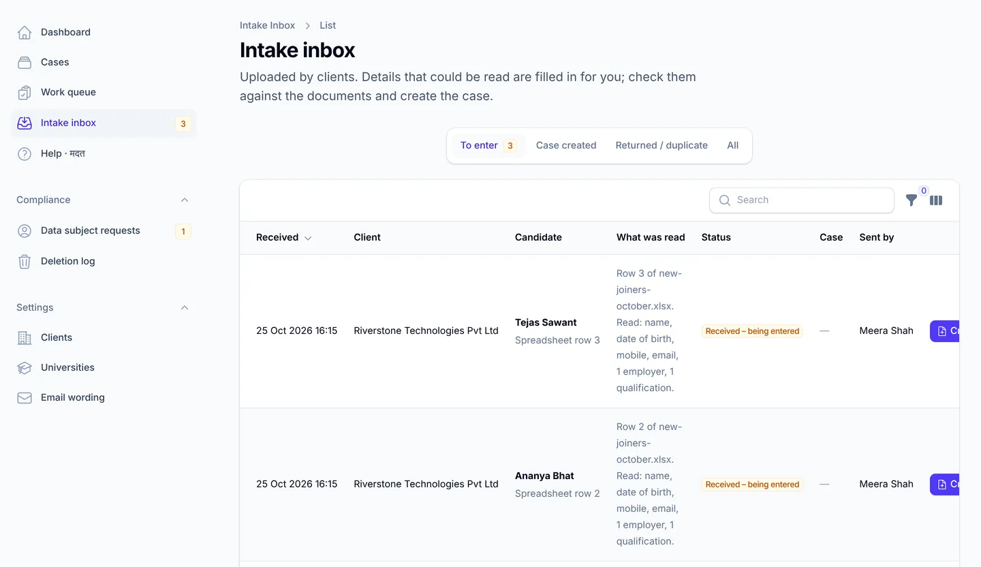Click the Intake Inbox breadcrumb link
This screenshot has width=981, height=567.
coord(267,25)
